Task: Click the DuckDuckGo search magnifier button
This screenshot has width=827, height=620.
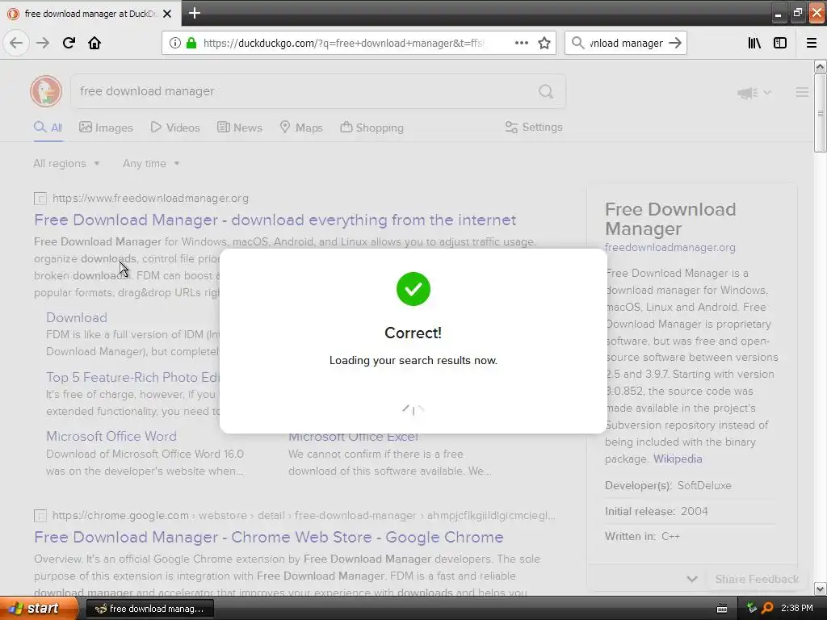Action: (x=546, y=91)
